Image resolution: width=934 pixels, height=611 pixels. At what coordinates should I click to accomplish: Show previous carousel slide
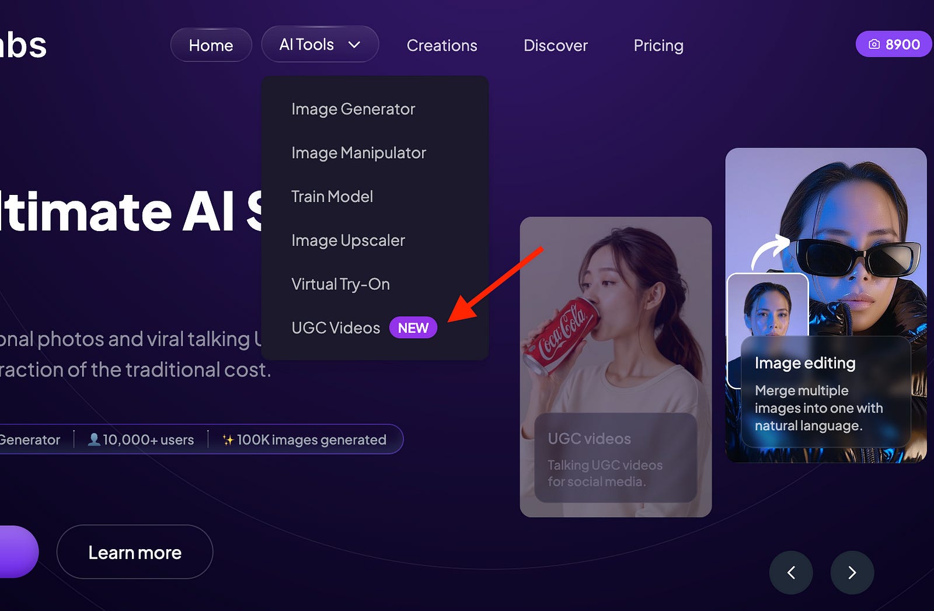coord(791,572)
